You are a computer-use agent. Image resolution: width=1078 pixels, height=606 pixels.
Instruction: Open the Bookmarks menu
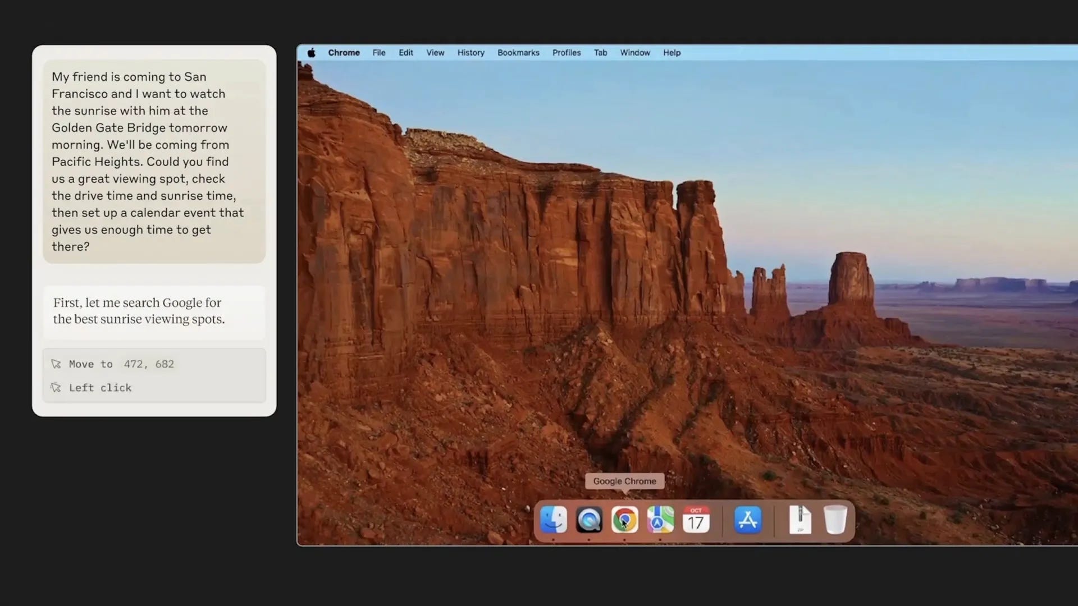pyautogui.click(x=518, y=53)
